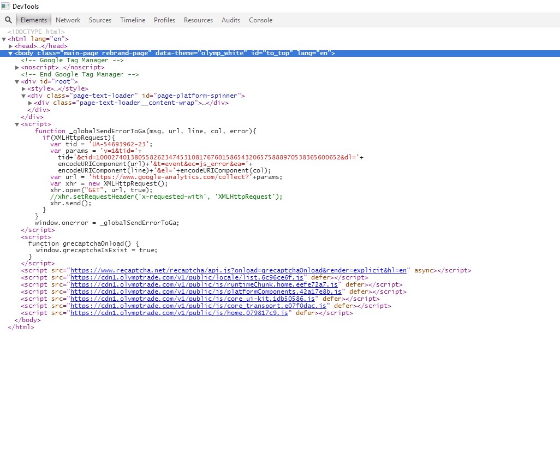
Task: Open the locale/list.6c96ce6f.js link
Action: pos(187,278)
